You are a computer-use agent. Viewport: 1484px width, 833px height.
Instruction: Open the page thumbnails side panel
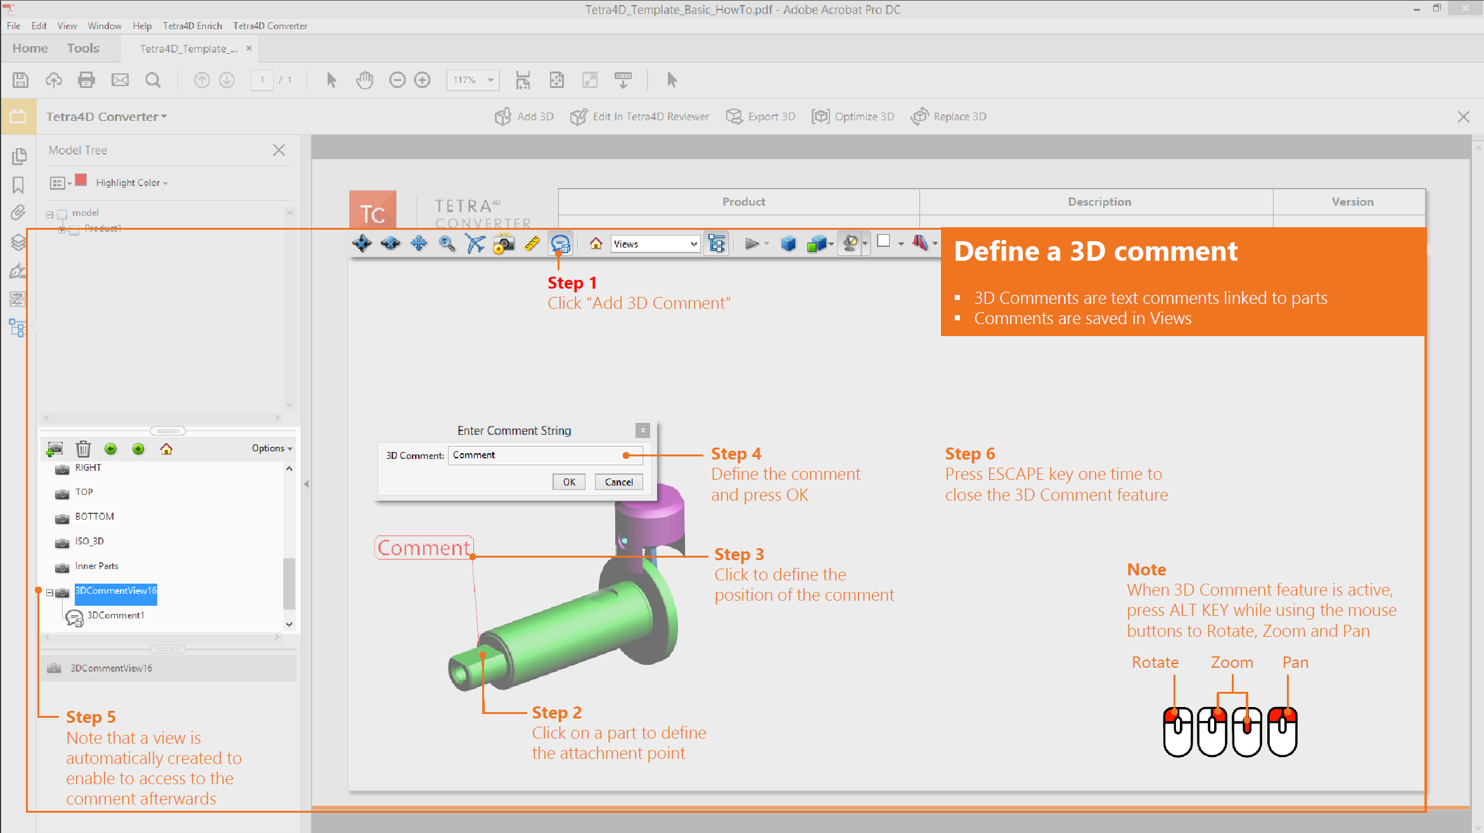click(18, 156)
